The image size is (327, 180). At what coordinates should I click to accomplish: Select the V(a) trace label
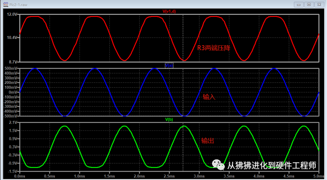169,66
